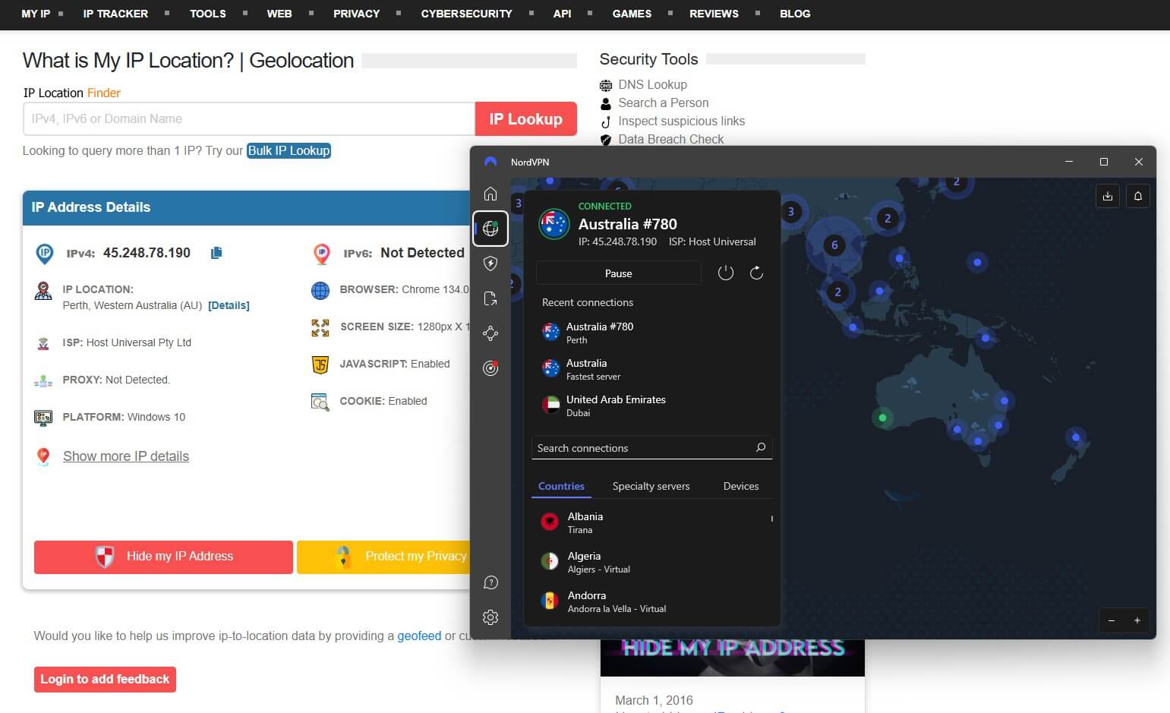Click the reconnect refresh icon in NordVPN
1170x713 pixels.
click(756, 273)
